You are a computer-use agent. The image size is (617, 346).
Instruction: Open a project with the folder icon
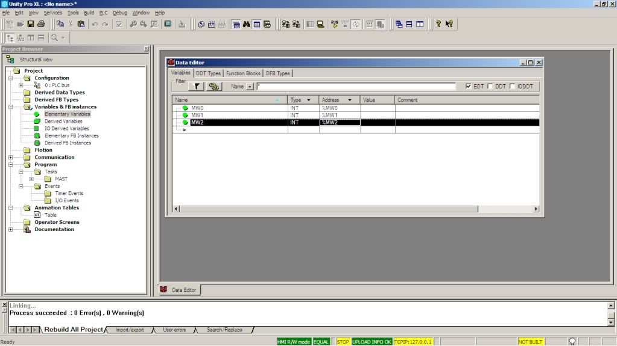[x=21, y=24]
